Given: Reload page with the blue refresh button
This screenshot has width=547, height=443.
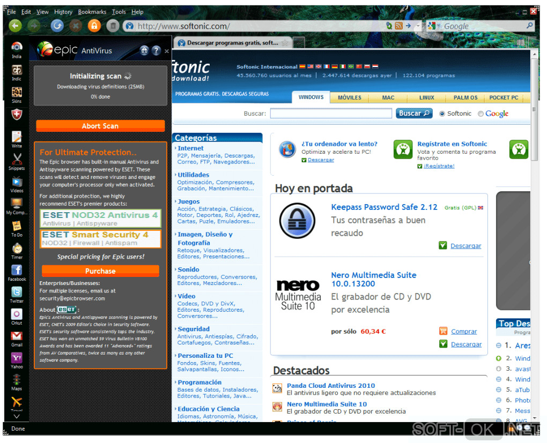Looking at the screenshot, I should [57, 25].
